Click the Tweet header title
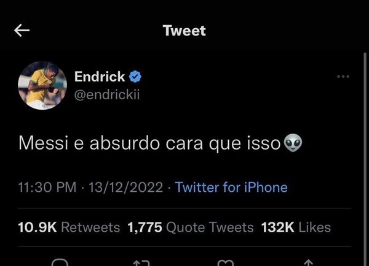 [184, 31]
